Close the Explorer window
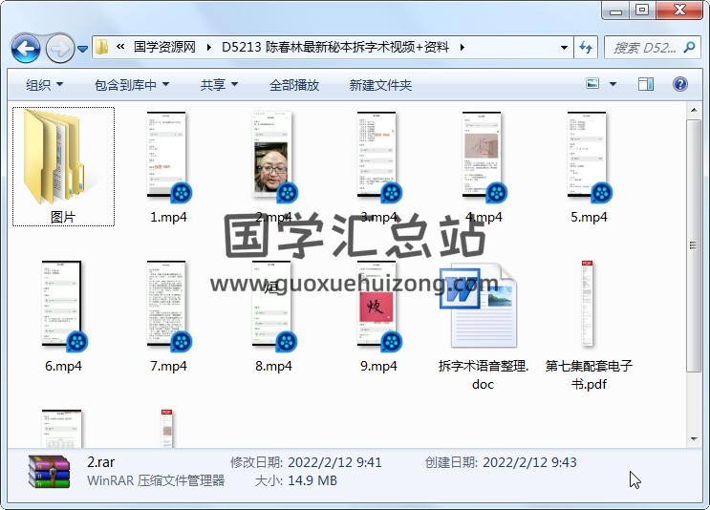Viewport: 710px width, 510px height. [679, 10]
